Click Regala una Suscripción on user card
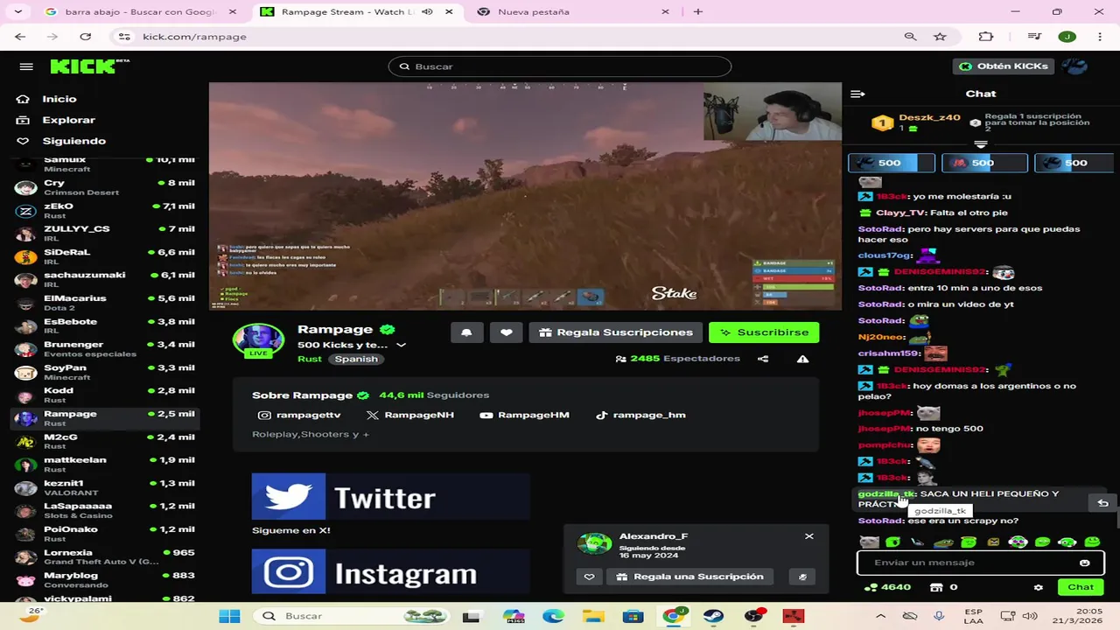The width and height of the screenshot is (1120, 630). tap(690, 577)
